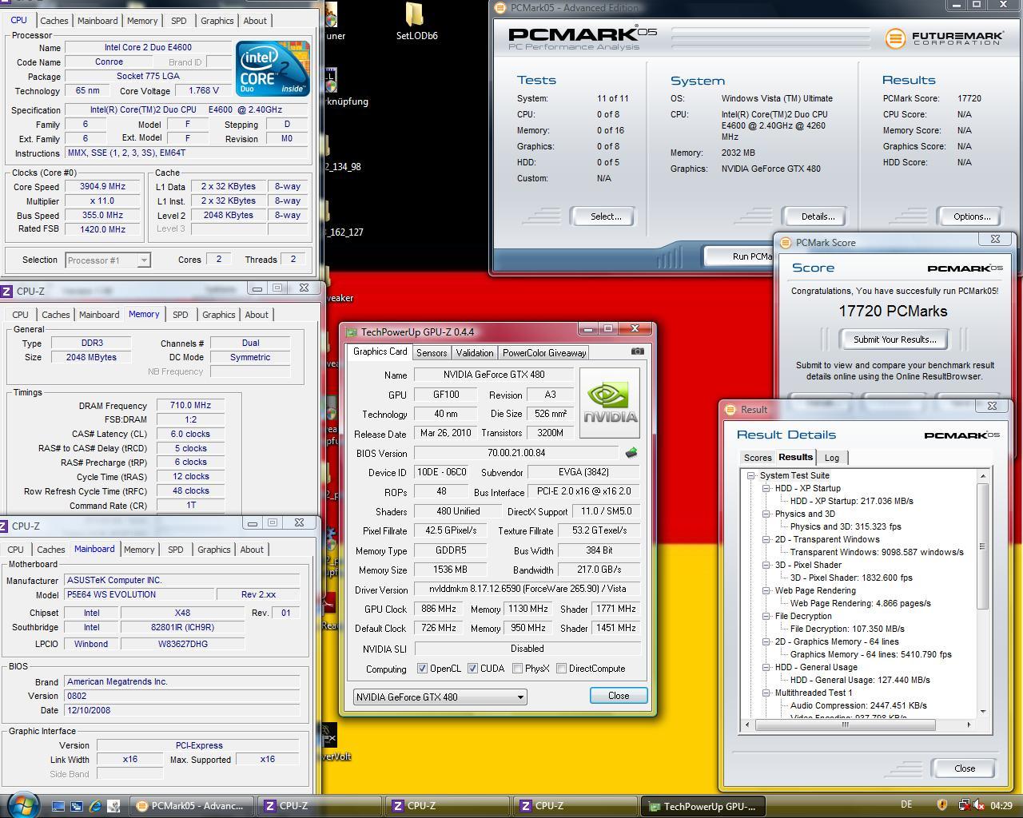The image size is (1023, 818).
Task: Open Caches tab in CPU-Z Mainboard window
Action: pyautogui.click(x=50, y=550)
